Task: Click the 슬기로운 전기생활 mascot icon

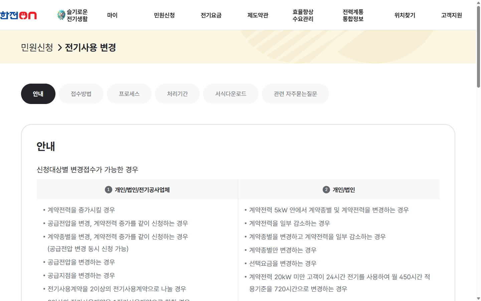Action: [x=61, y=15]
